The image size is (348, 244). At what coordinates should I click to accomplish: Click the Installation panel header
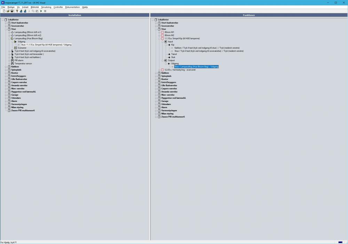pyautogui.click(x=75, y=15)
